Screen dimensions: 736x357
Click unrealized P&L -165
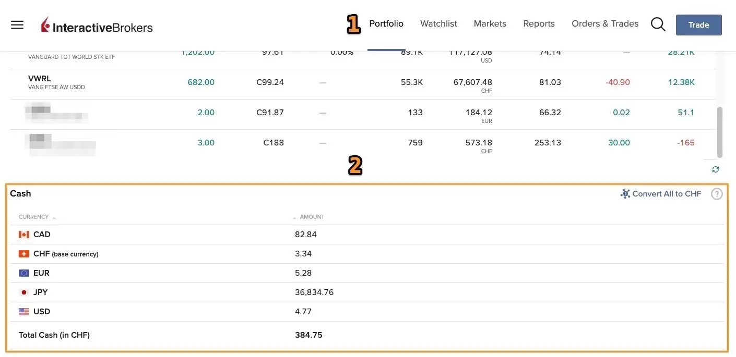[x=686, y=143]
